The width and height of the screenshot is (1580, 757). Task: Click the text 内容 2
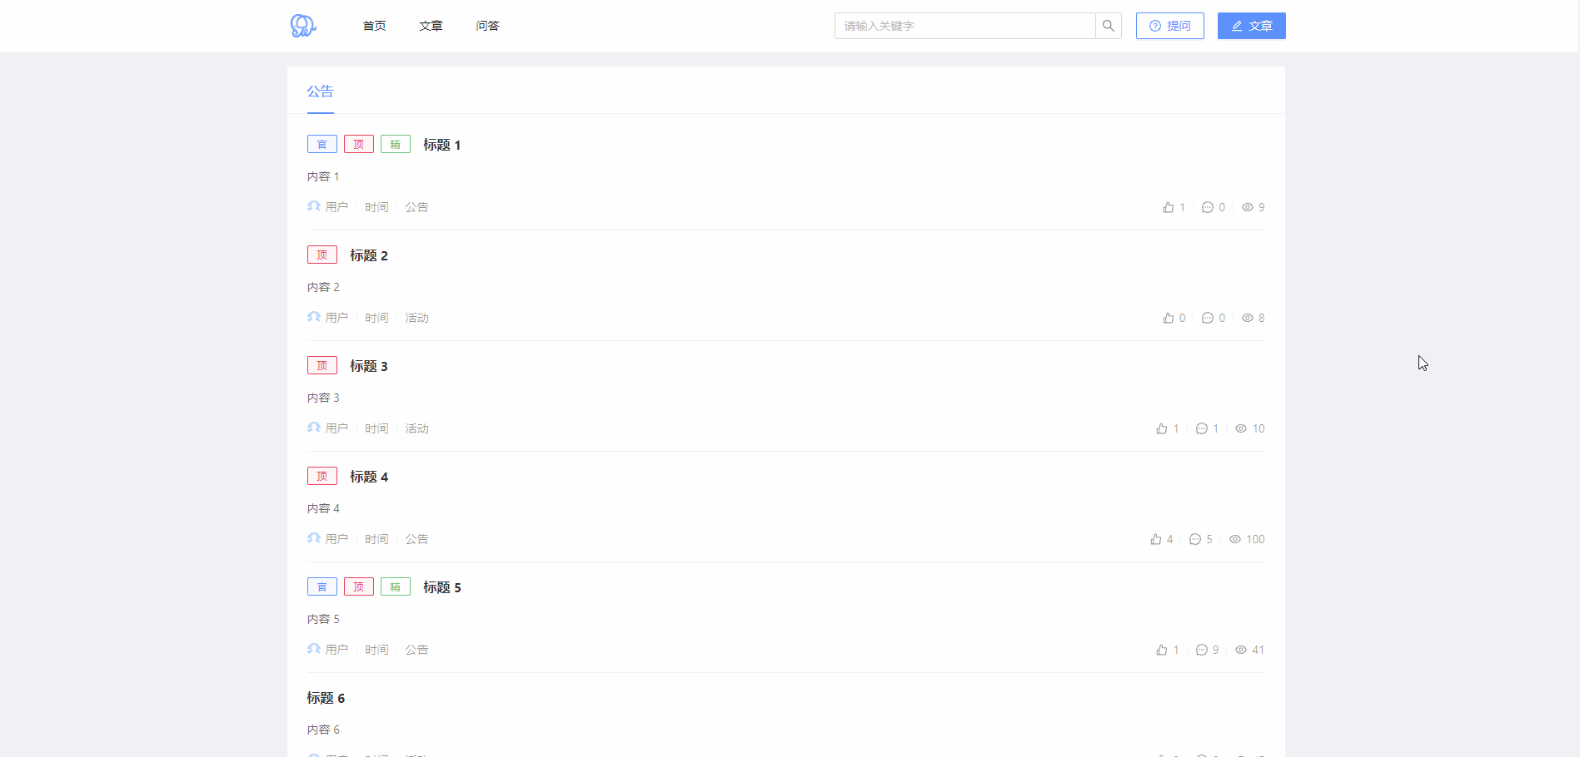click(x=323, y=287)
